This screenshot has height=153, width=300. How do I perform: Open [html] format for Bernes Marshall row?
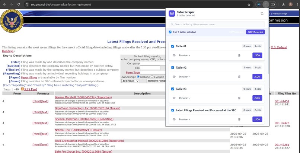(36, 101)
